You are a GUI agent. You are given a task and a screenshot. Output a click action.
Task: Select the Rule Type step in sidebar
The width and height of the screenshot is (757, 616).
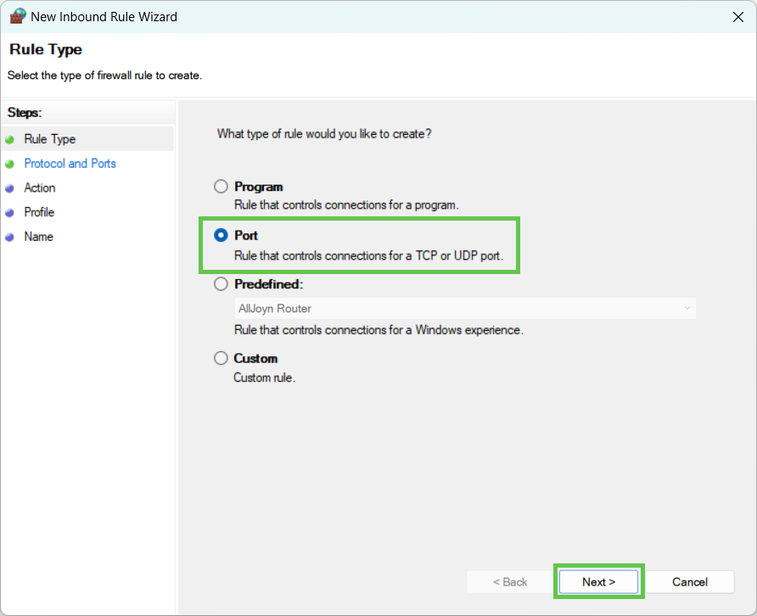tap(50, 139)
